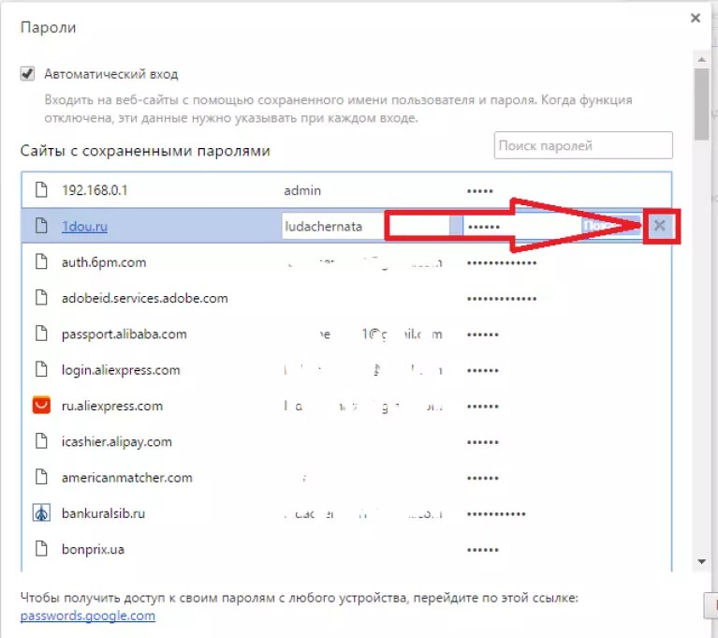Close the Пароли dialog with top X
Image resolution: width=718 pixels, height=638 pixels.
pos(696,18)
